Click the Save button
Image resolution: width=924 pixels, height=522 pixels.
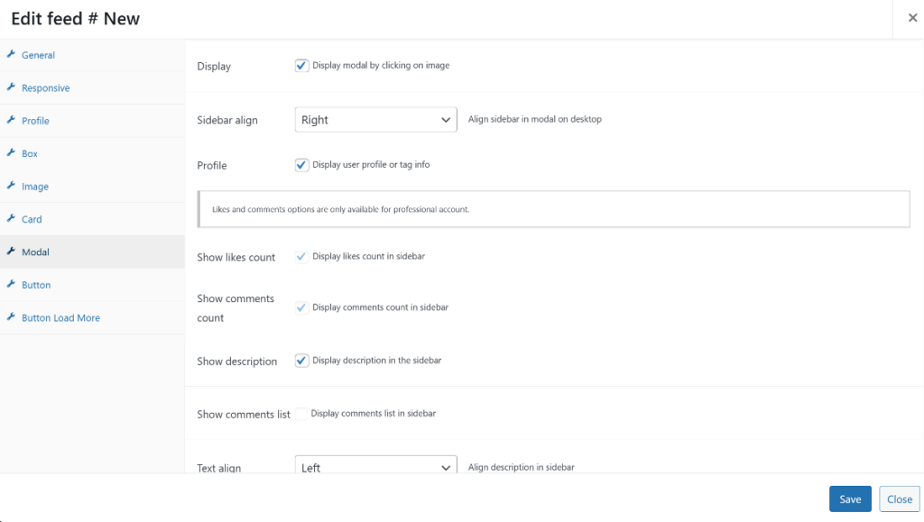pos(849,499)
